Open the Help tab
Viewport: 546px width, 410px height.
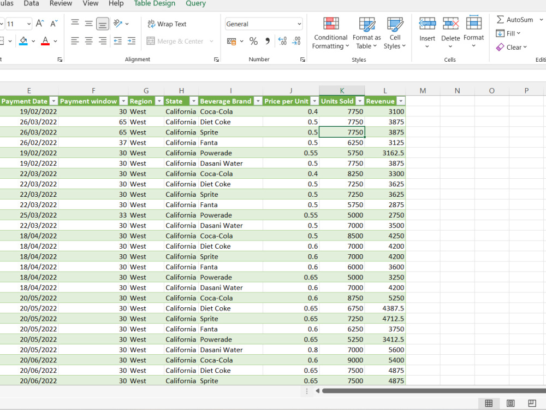point(116,3)
